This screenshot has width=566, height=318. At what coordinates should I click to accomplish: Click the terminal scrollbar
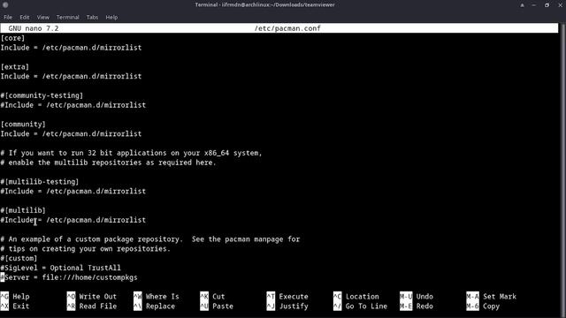pyautogui.click(x=562, y=170)
